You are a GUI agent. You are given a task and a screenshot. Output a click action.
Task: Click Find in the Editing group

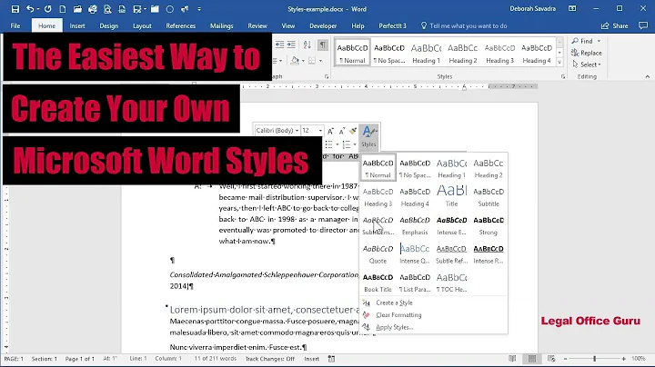pos(582,41)
